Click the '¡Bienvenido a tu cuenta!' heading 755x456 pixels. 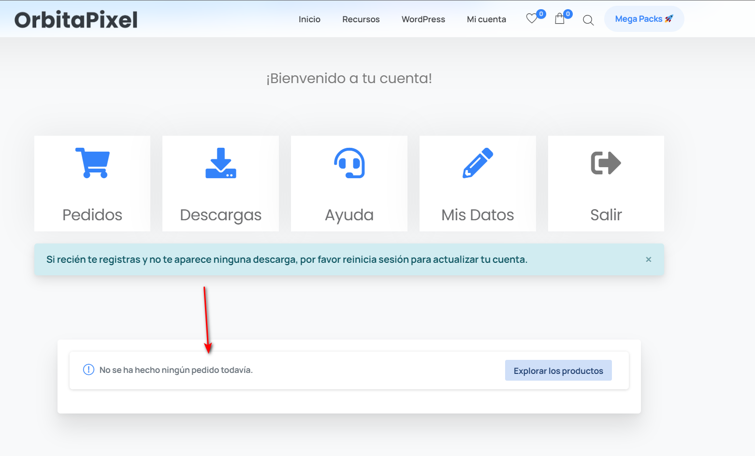[x=349, y=78]
